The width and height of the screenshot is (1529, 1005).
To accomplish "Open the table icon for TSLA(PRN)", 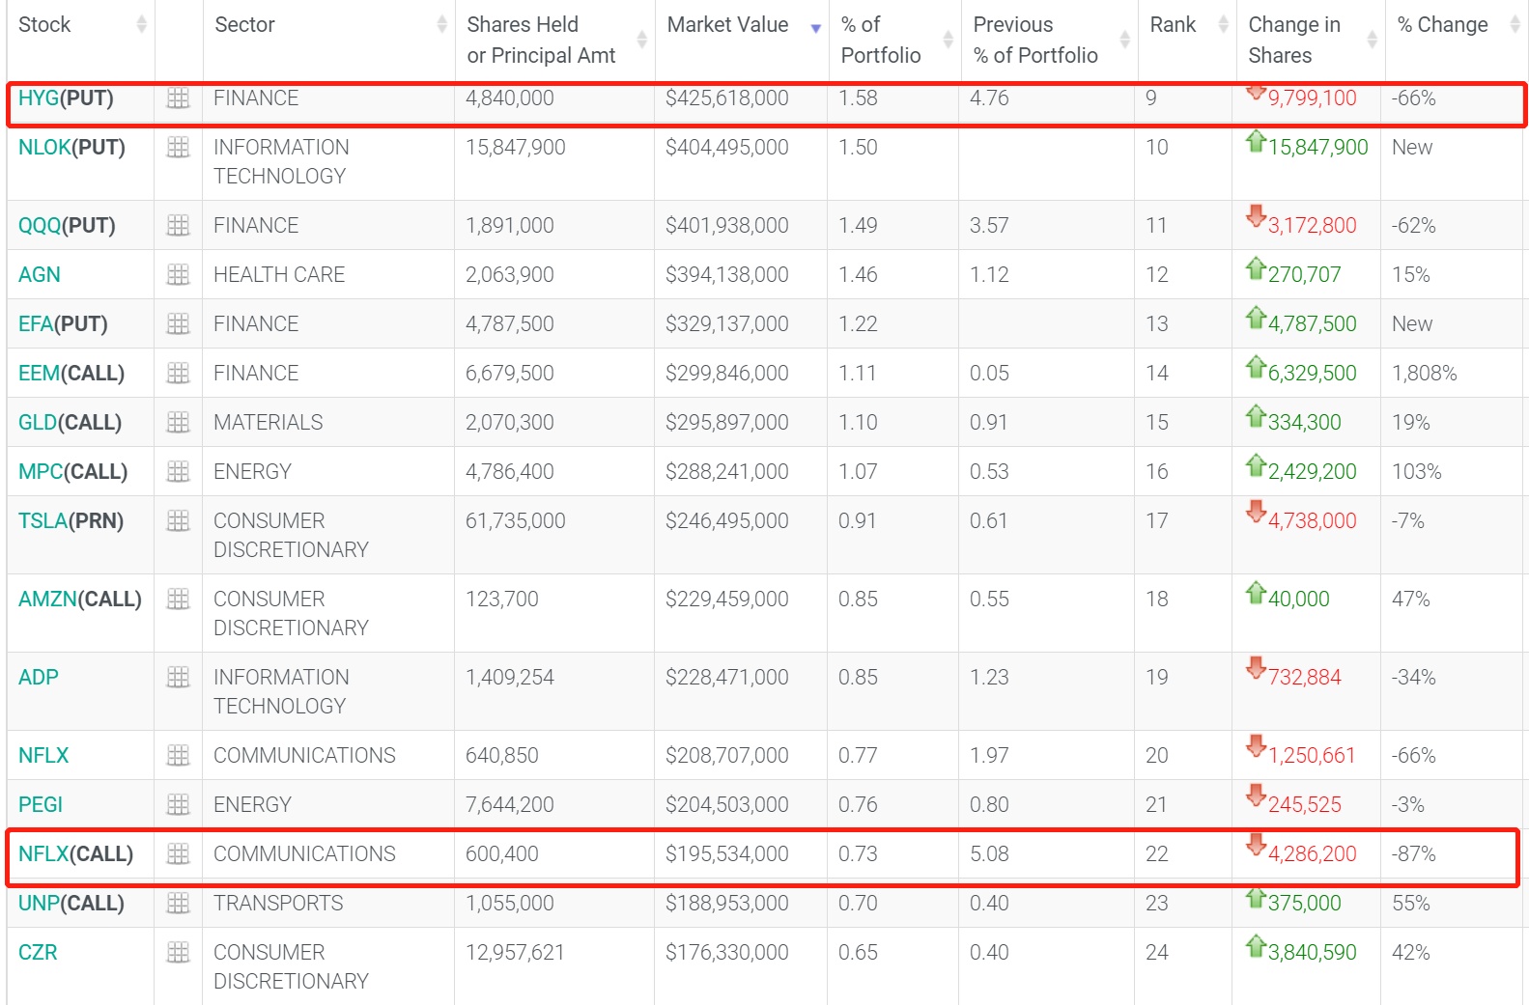I will (178, 521).
